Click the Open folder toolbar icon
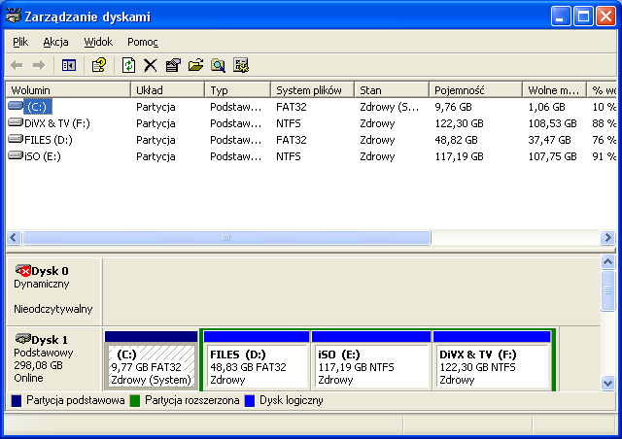The width and height of the screenshot is (622, 439). [x=195, y=65]
